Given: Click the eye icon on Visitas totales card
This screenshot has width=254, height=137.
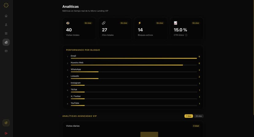Looking at the screenshot, I should point(68,23).
